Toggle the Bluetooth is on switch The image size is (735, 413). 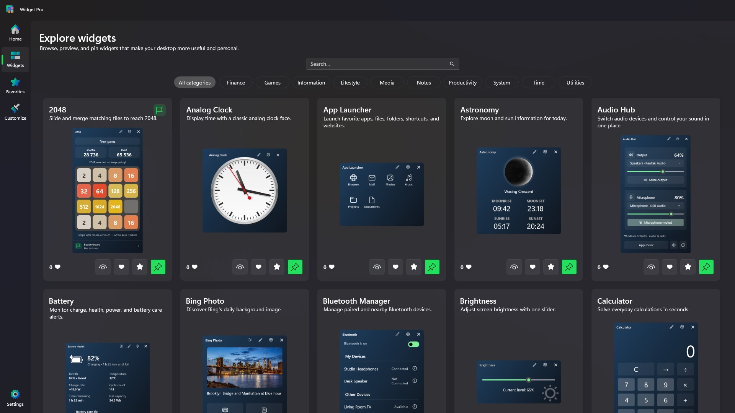[x=413, y=344]
